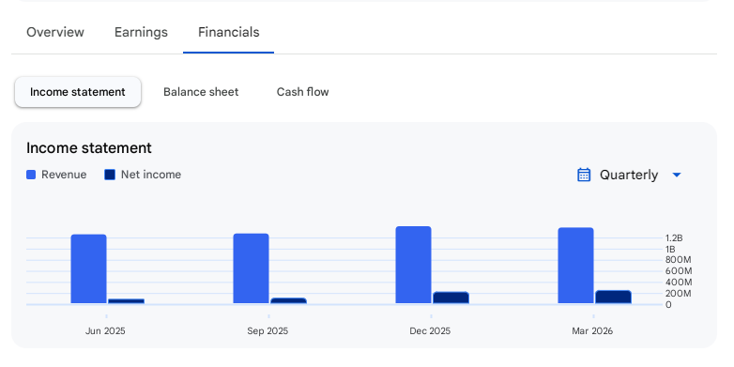This screenshot has height=367, width=734.
Task: Click the Dec 2025 revenue bar
Action: 413,265
